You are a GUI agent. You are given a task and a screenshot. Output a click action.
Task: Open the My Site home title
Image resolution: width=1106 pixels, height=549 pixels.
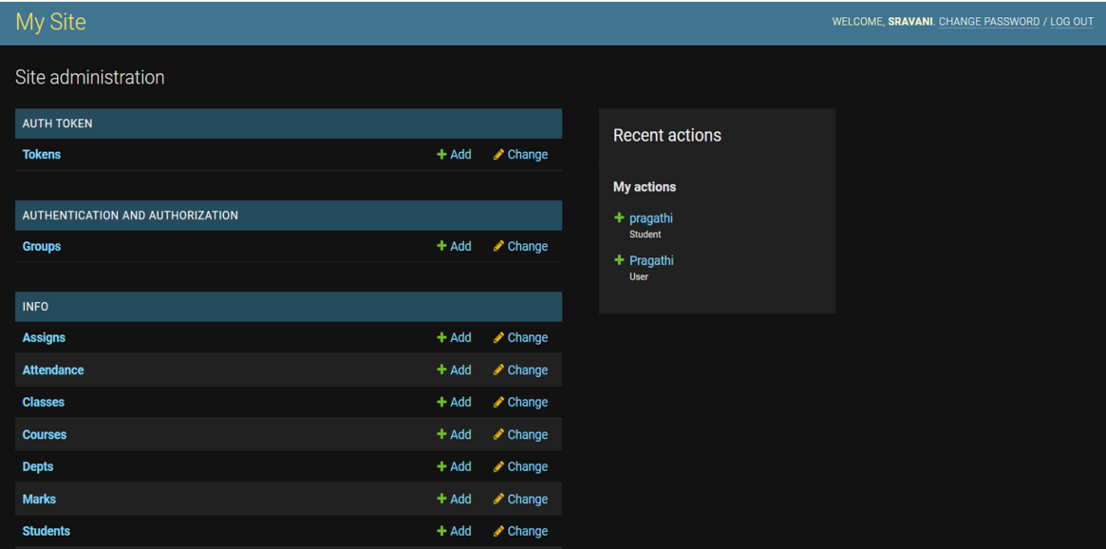50,22
